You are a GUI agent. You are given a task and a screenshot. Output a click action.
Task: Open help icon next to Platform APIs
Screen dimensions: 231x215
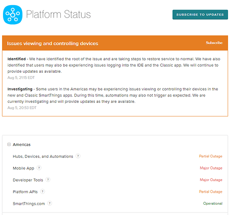click(43, 191)
